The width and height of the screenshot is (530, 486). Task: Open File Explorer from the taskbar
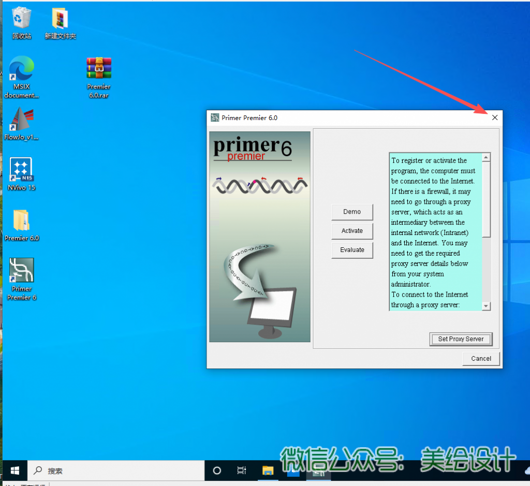tap(268, 470)
